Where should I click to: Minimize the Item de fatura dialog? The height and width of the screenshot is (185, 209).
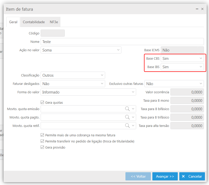197,9
